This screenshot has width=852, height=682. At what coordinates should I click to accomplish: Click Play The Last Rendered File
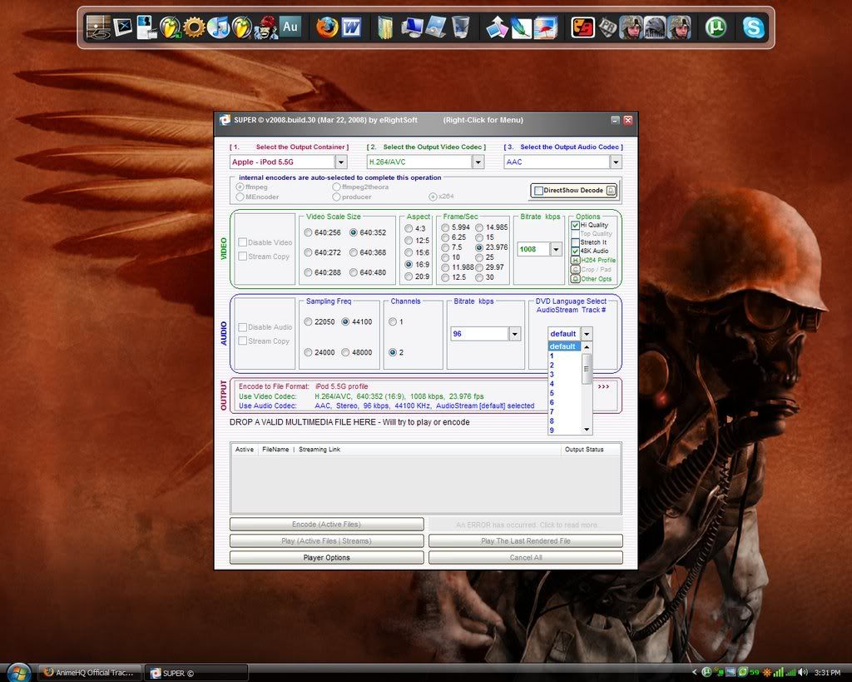point(526,541)
